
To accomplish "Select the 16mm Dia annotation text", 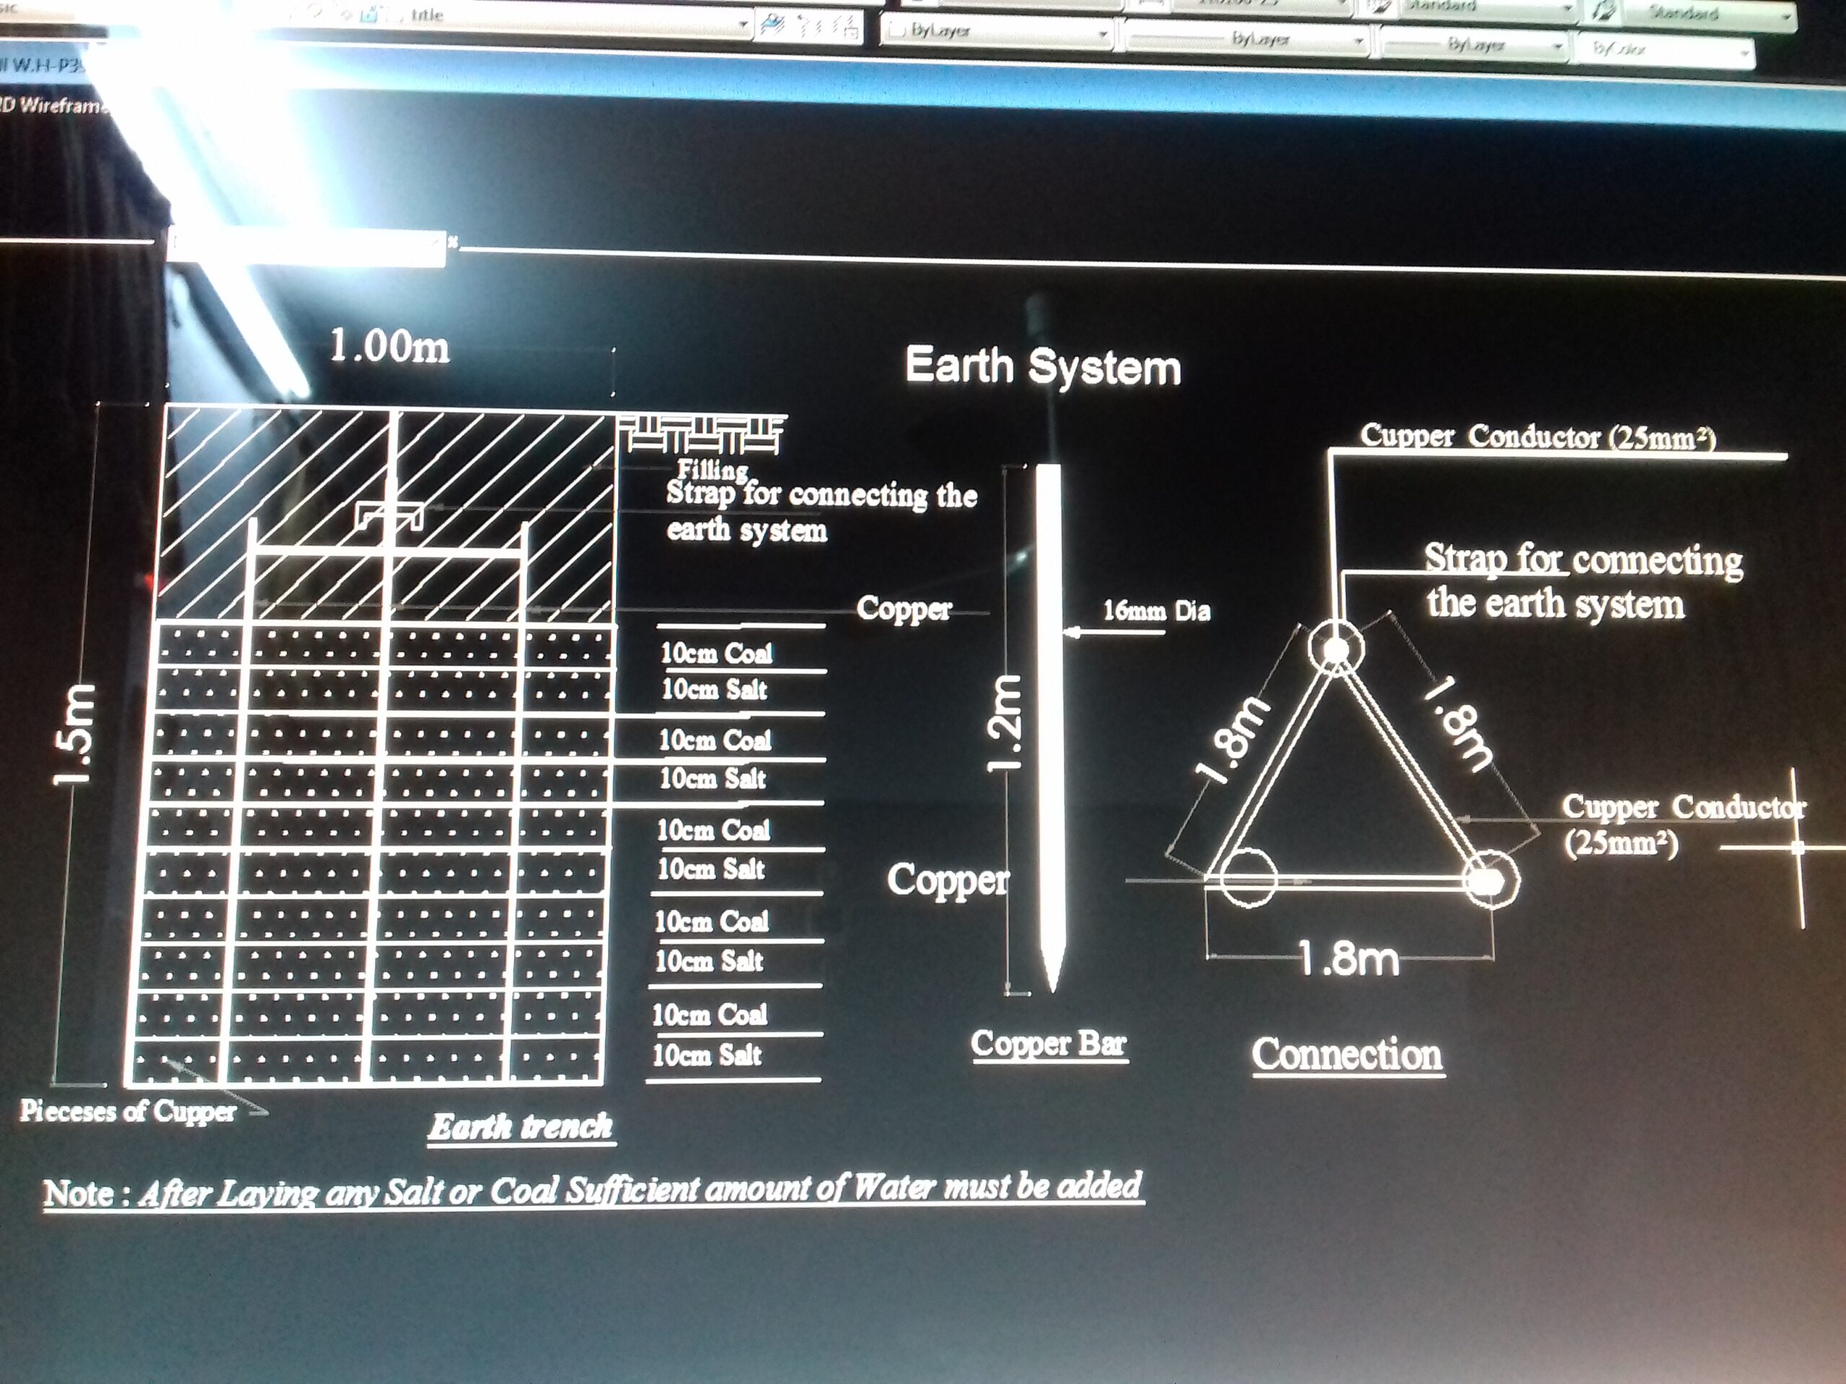I will click(x=1156, y=611).
